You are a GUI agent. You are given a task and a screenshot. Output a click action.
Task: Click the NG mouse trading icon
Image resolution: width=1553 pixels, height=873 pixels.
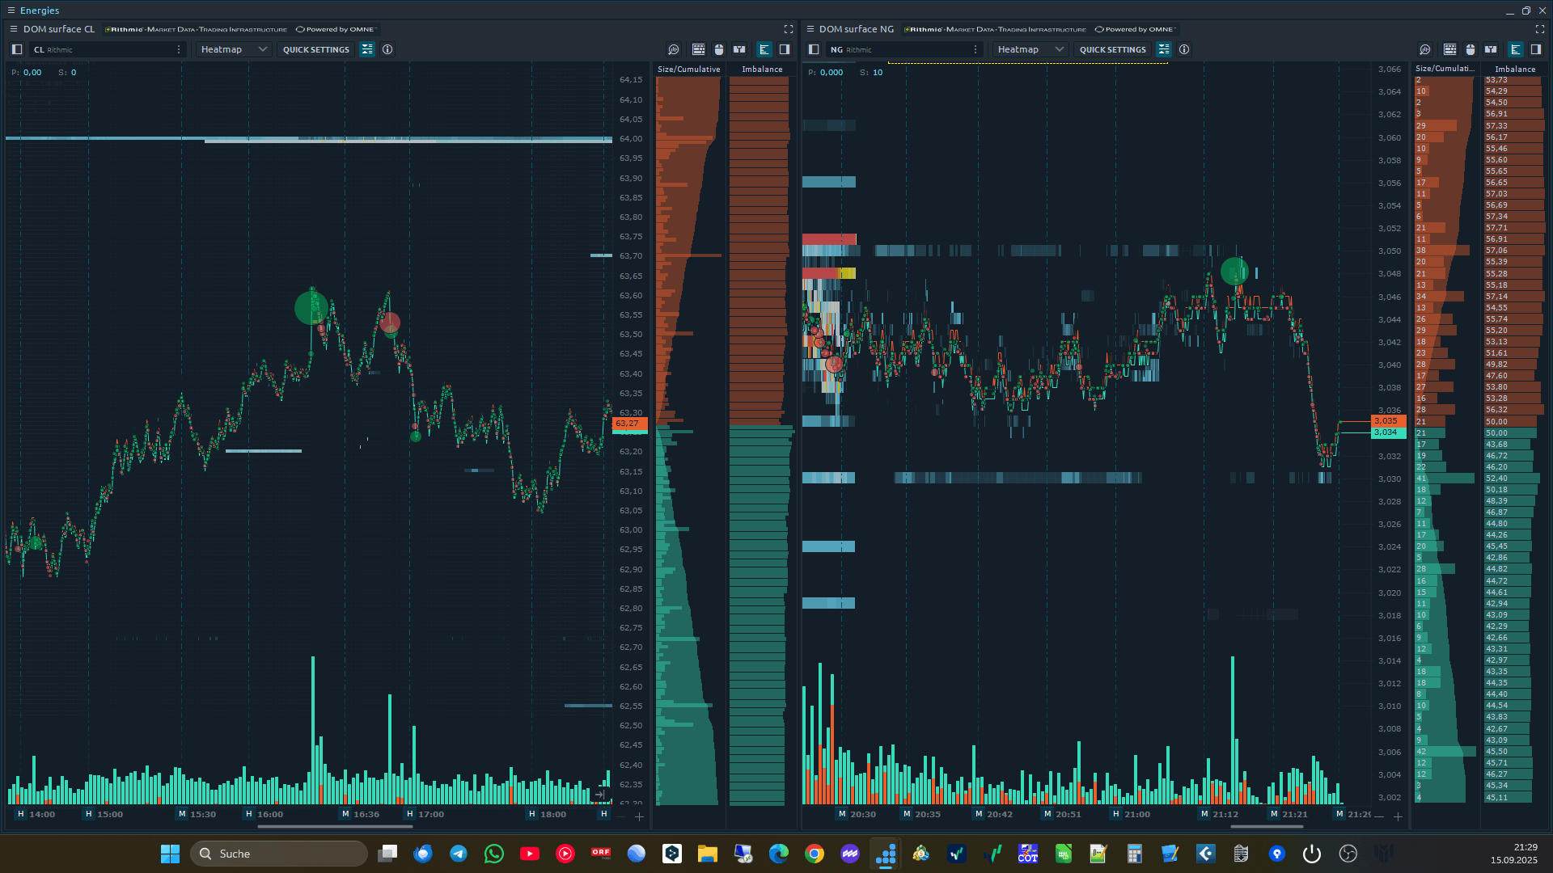(1470, 49)
